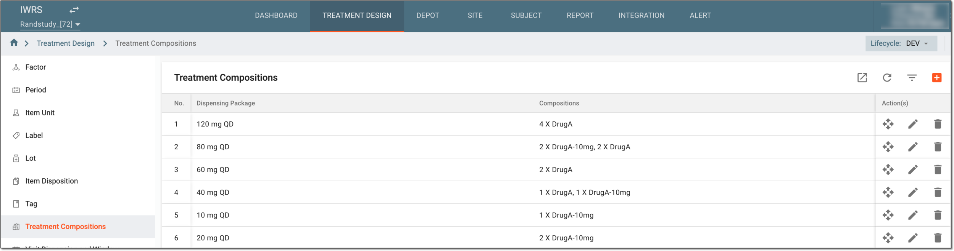954x251 pixels.
Task: Click the move icon for 10 mg QD row
Action: tap(888, 215)
